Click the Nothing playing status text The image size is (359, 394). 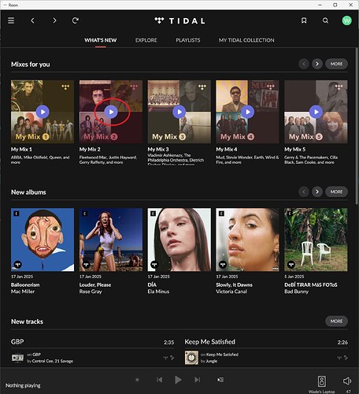tap(23, 385)
